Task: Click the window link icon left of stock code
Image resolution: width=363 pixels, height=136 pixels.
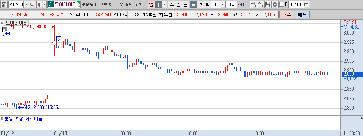Action: pyautogui.click(x=4, y=4)
